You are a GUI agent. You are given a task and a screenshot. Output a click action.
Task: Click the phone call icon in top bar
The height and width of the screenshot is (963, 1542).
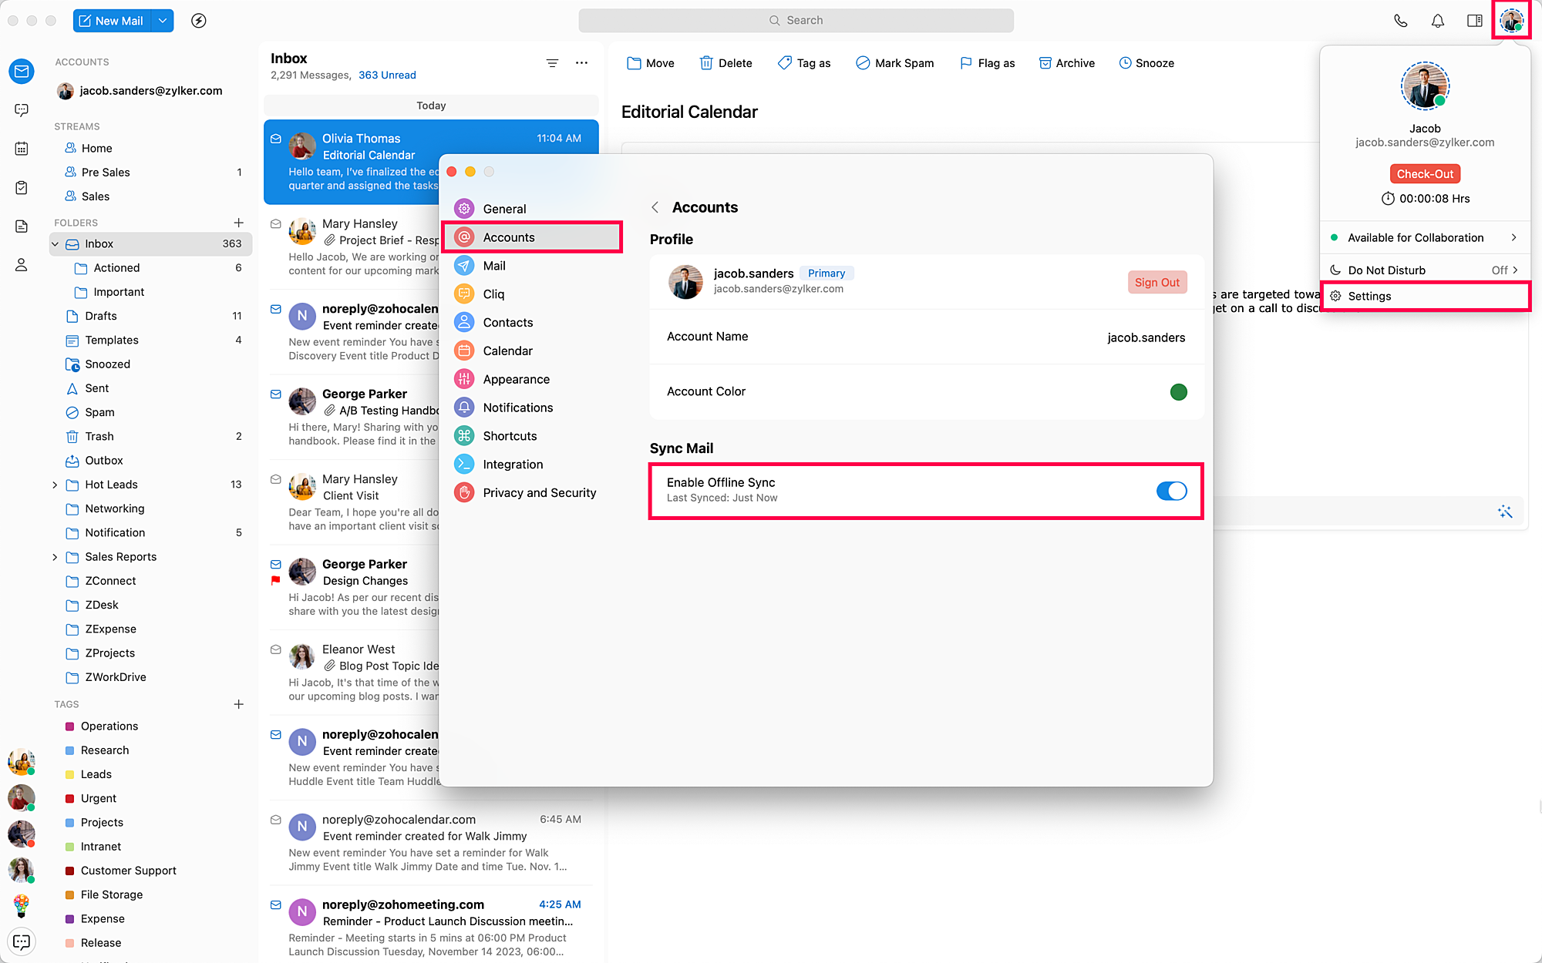click(1400, 21)
